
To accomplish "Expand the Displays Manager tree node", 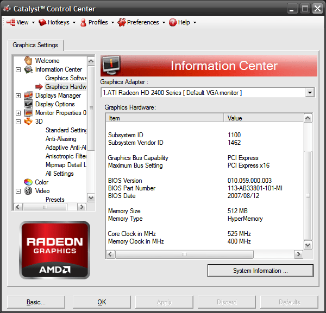I will (18, 95).
